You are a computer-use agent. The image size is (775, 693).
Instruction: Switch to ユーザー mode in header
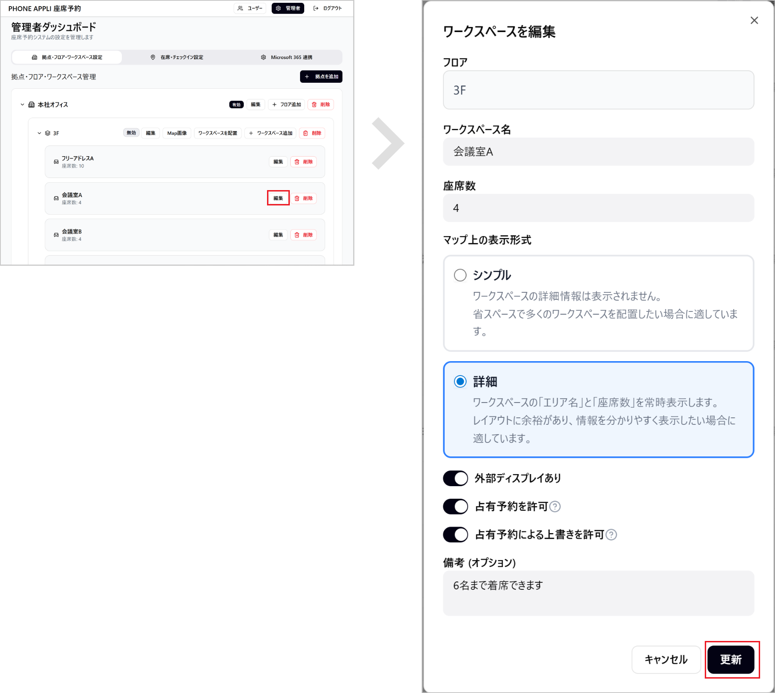250,8
